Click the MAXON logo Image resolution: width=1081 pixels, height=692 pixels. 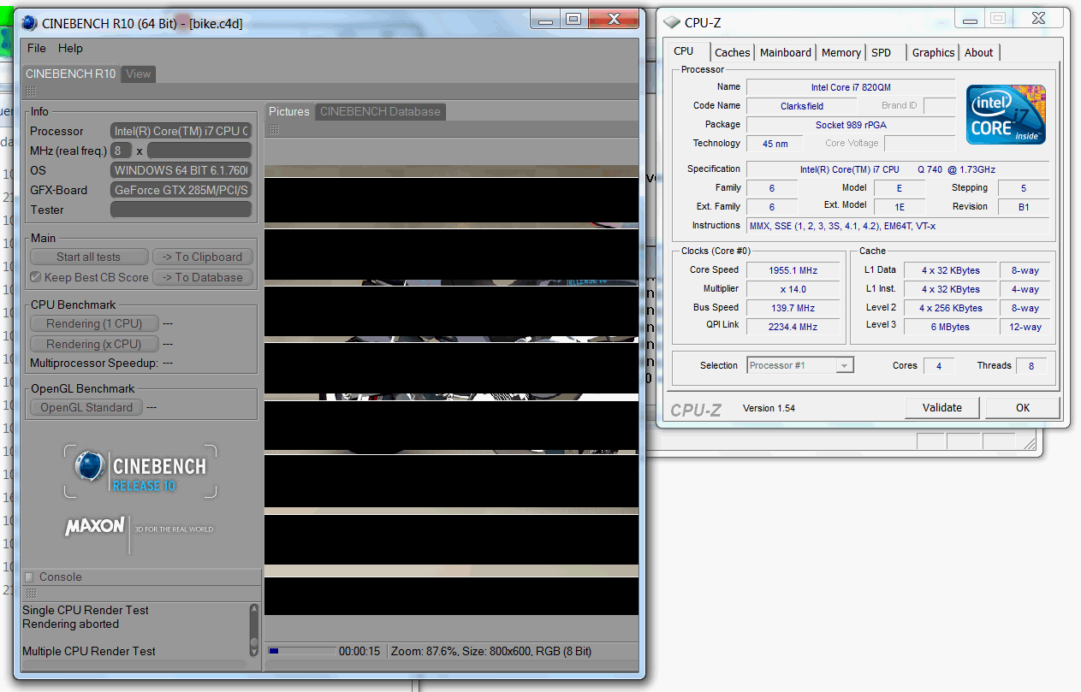95,526
